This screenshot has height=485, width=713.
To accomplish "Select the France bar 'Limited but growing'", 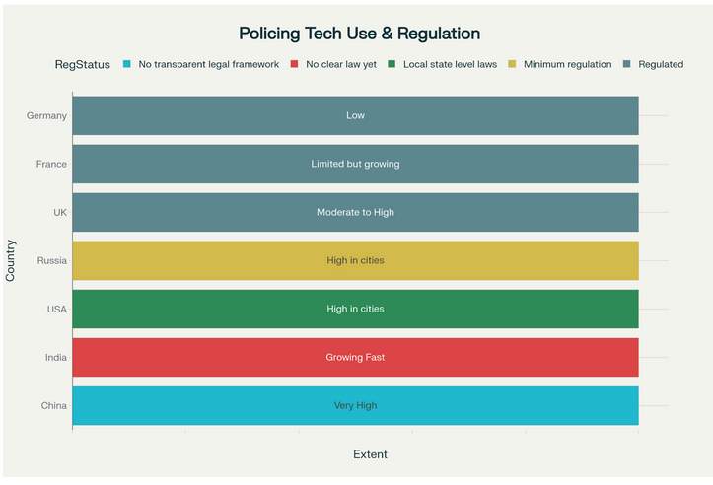I will pos(355,164).
